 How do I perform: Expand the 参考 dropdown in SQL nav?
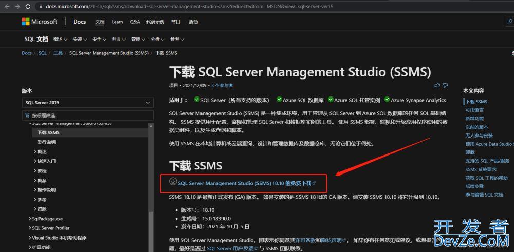coord(177,40)
